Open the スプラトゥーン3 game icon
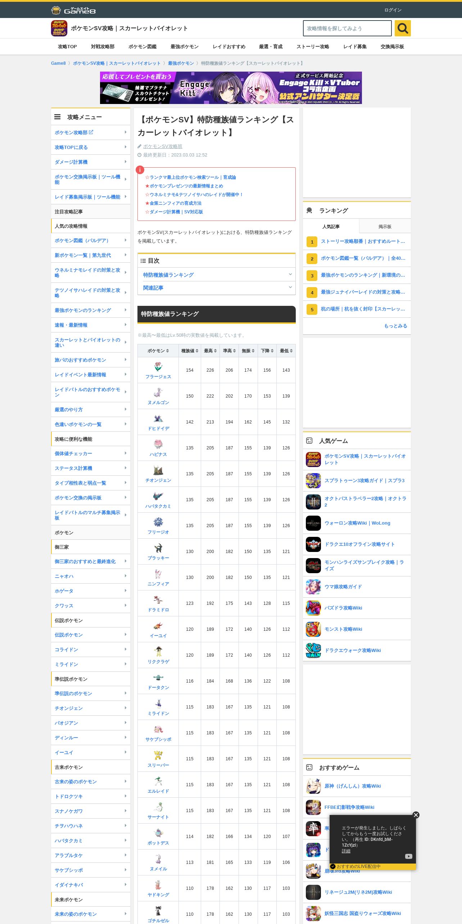Image resolution: width=462 pixels, height=924 pixels. [x=313, y=481]
